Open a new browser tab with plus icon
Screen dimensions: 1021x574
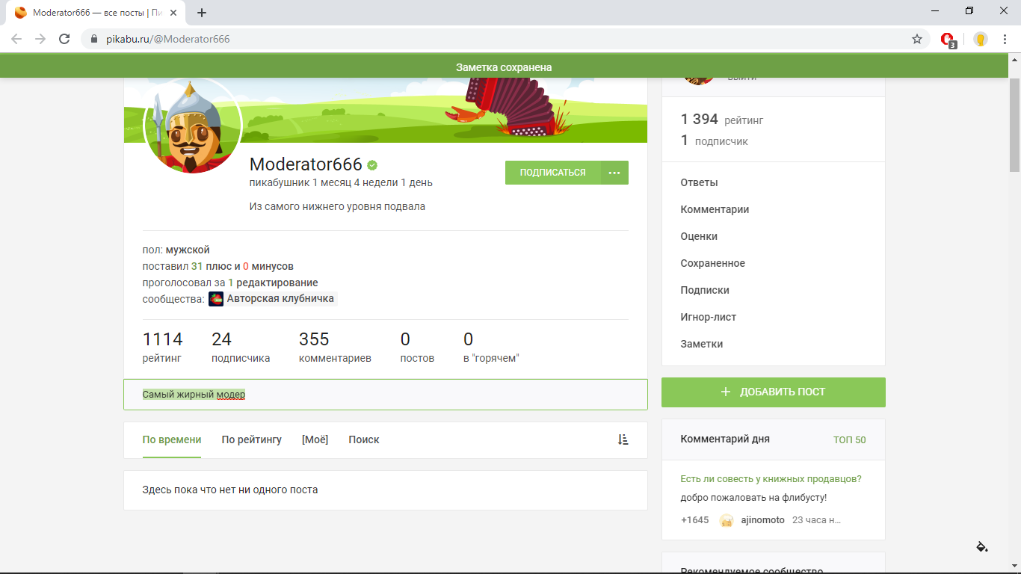(x=201, y=13)
